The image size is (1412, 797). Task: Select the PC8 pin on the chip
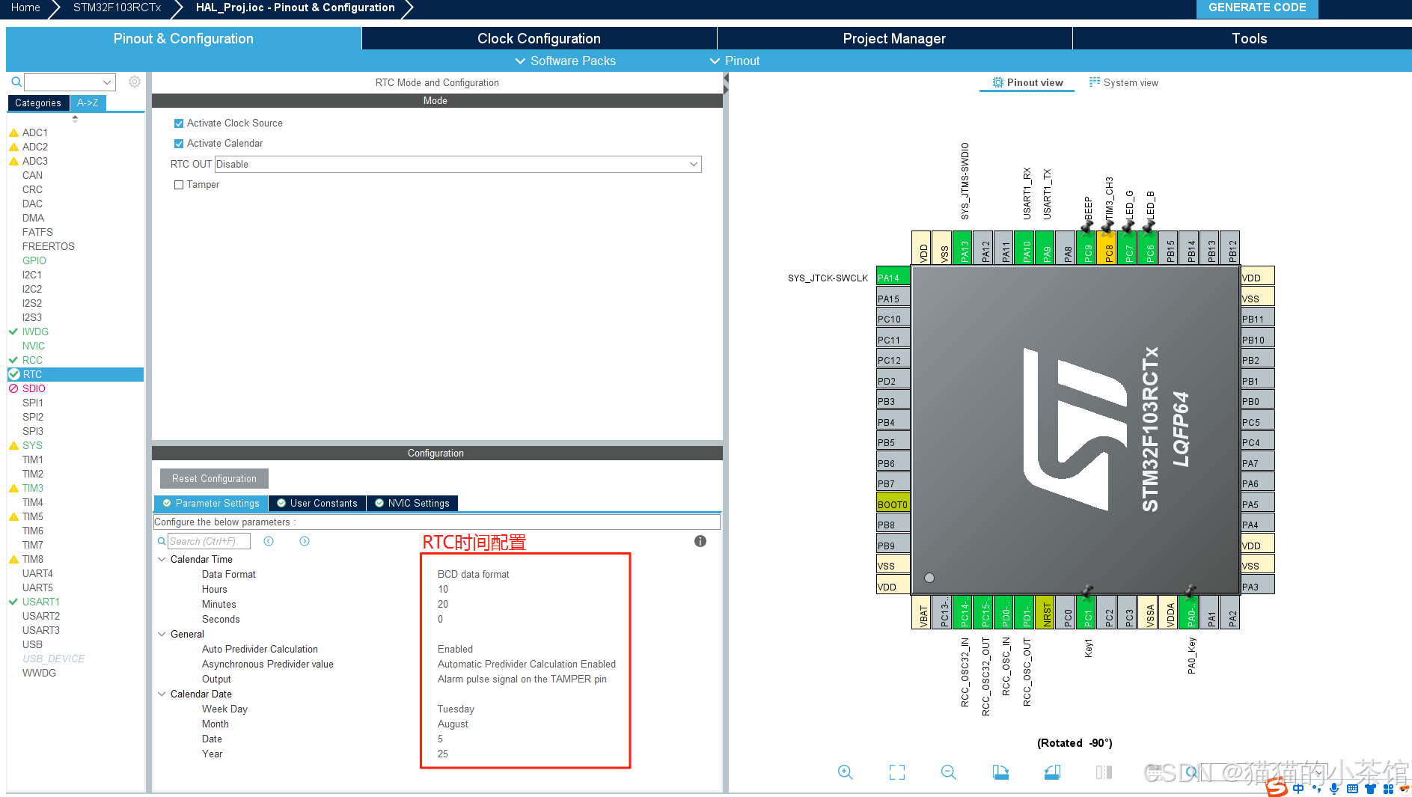(x=1108, y=248)
